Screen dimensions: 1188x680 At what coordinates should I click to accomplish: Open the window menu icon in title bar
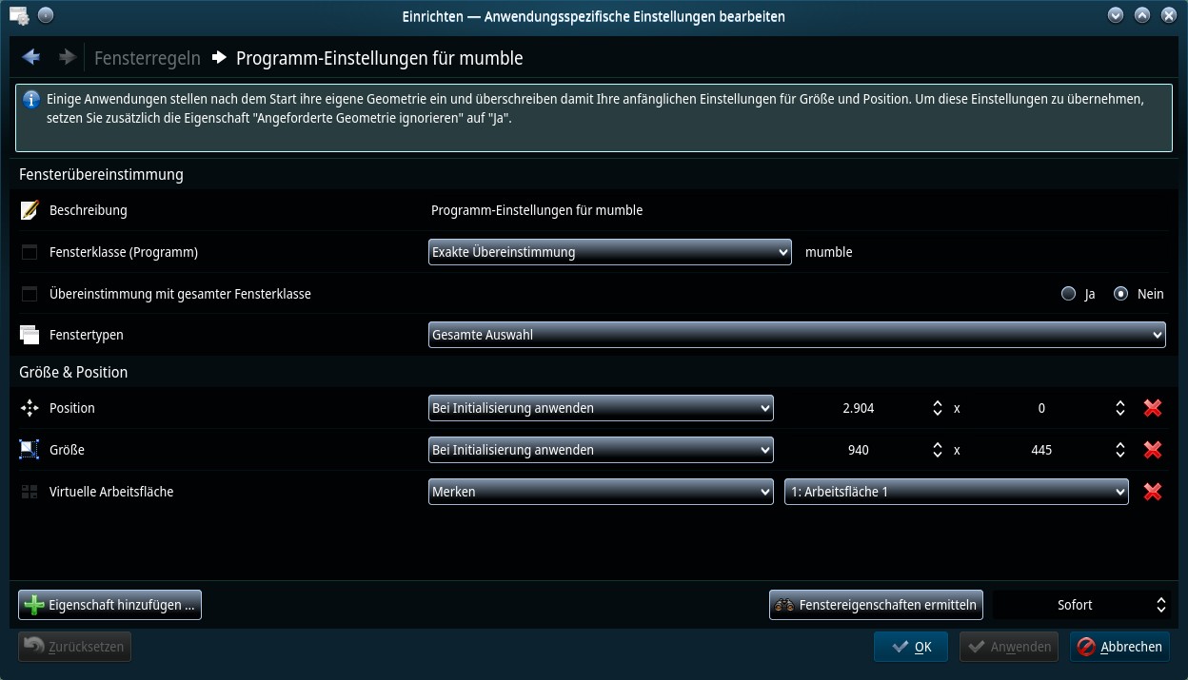[x=18, y=16]
